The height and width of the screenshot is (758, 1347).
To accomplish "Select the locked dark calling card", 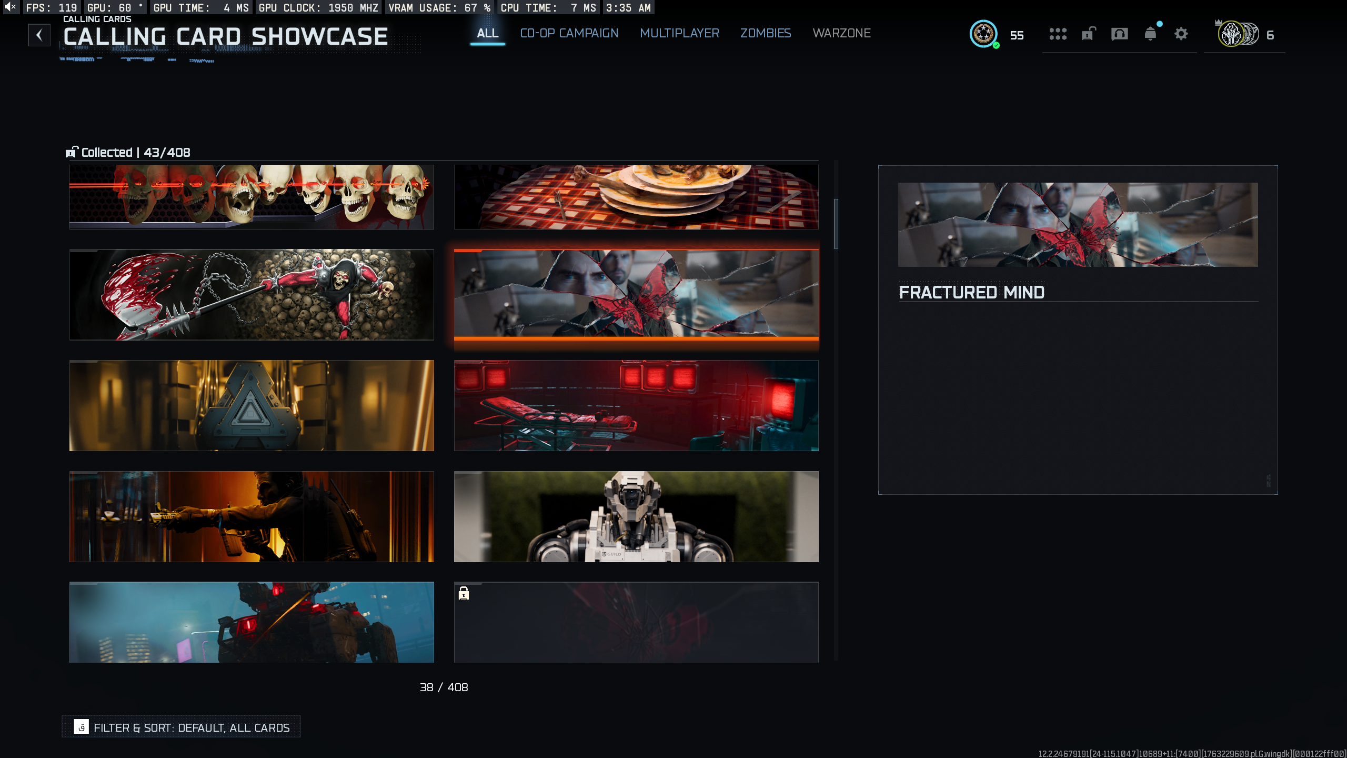I will [x=636, y=622].
